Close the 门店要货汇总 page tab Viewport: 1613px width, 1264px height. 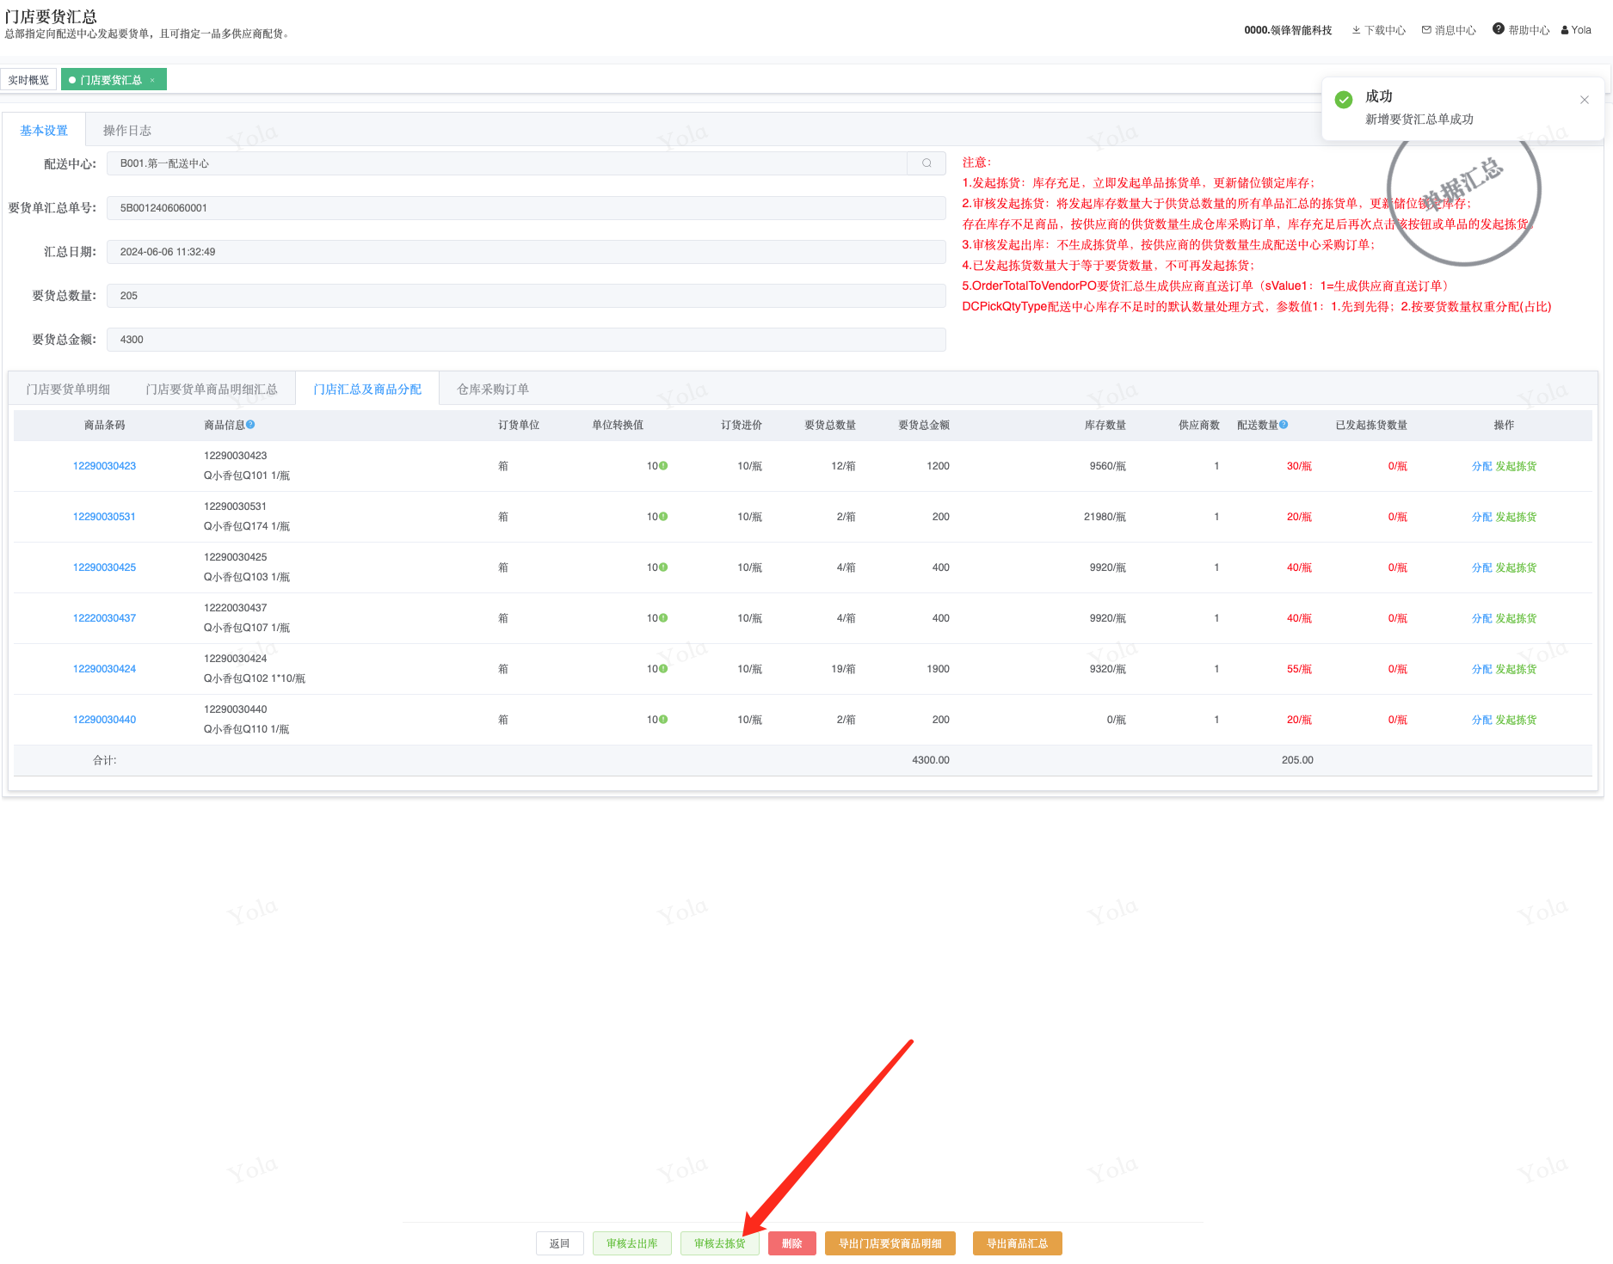(152, 80)
